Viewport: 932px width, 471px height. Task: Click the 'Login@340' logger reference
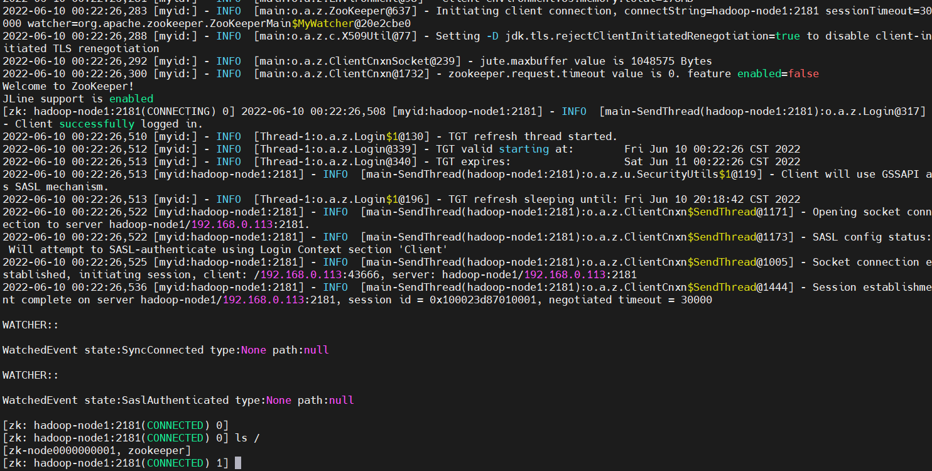click(382, 161)
